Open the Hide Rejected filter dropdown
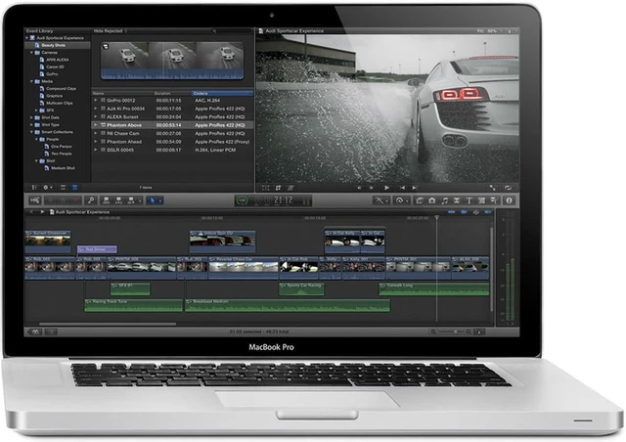The width and height of the screenshot is (626, 442). pos(111,30)
